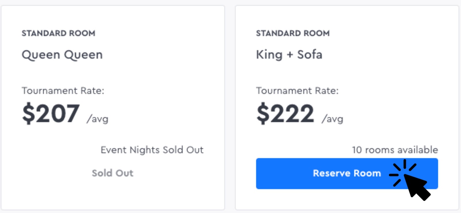The width and height of the screenshot is (461, 213).
Task: Click STANDARD ROOM label above King + Sofa
Action: pyautogui.click(x=293, y=33)
